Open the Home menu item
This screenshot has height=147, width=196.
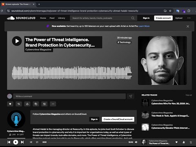point(43,18)
